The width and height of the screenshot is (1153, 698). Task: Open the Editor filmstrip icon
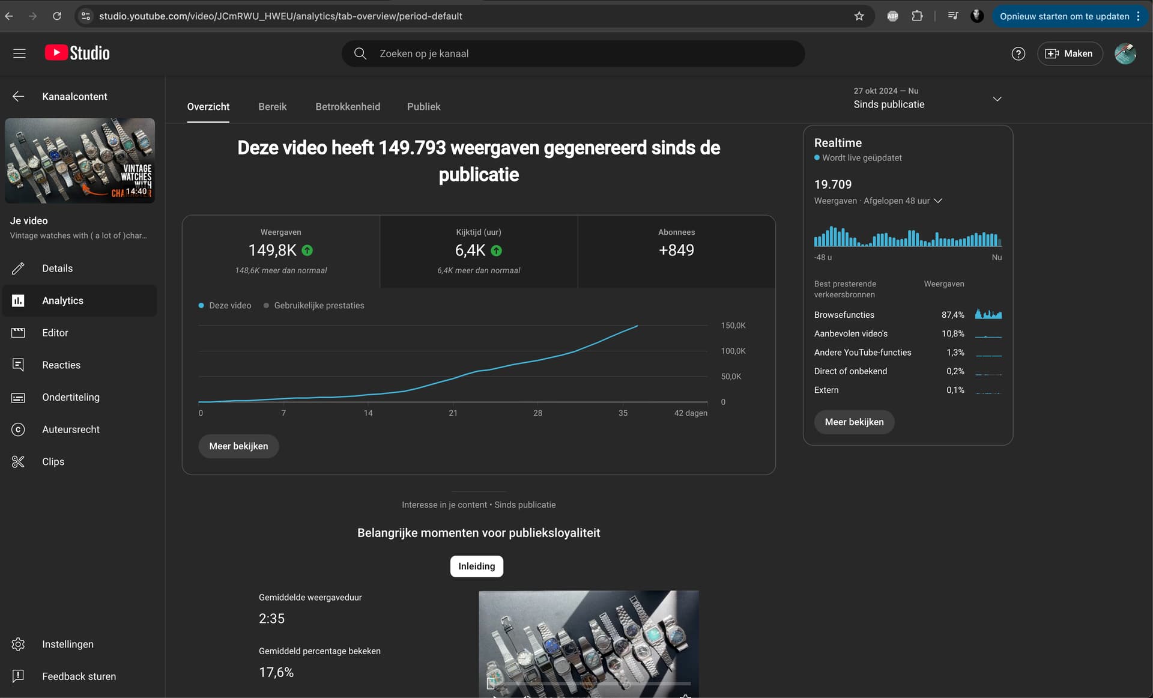(x=18, y=333)
